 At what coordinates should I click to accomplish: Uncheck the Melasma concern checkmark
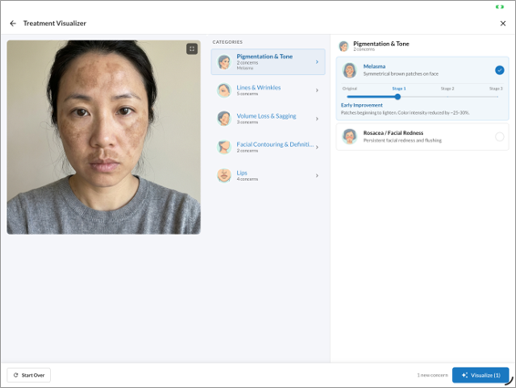tap(500, 70)
